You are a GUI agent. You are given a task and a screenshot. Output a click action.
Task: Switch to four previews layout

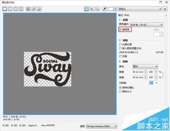point(21,9)
